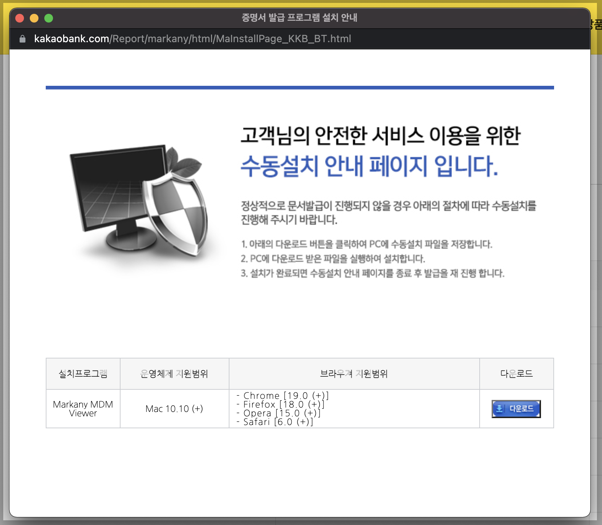Click the 운영체제 지원범위 column header
The height and width of the screenshot is (525, 602).
tap(174, 374)
